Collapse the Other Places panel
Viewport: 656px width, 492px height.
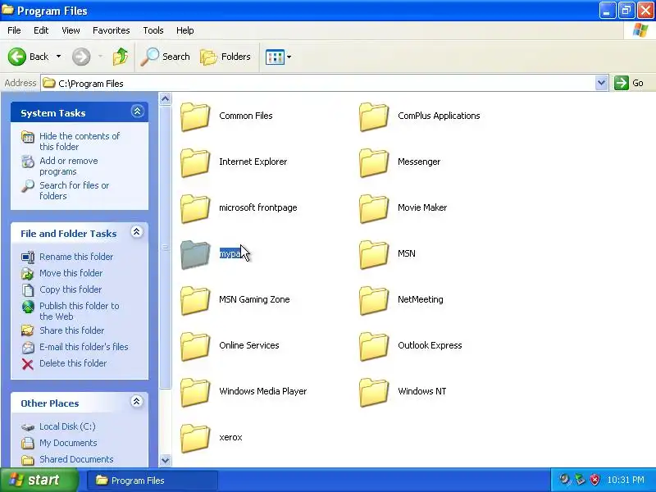point(136,402)
